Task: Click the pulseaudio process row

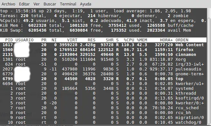Action: pos(103,69)
